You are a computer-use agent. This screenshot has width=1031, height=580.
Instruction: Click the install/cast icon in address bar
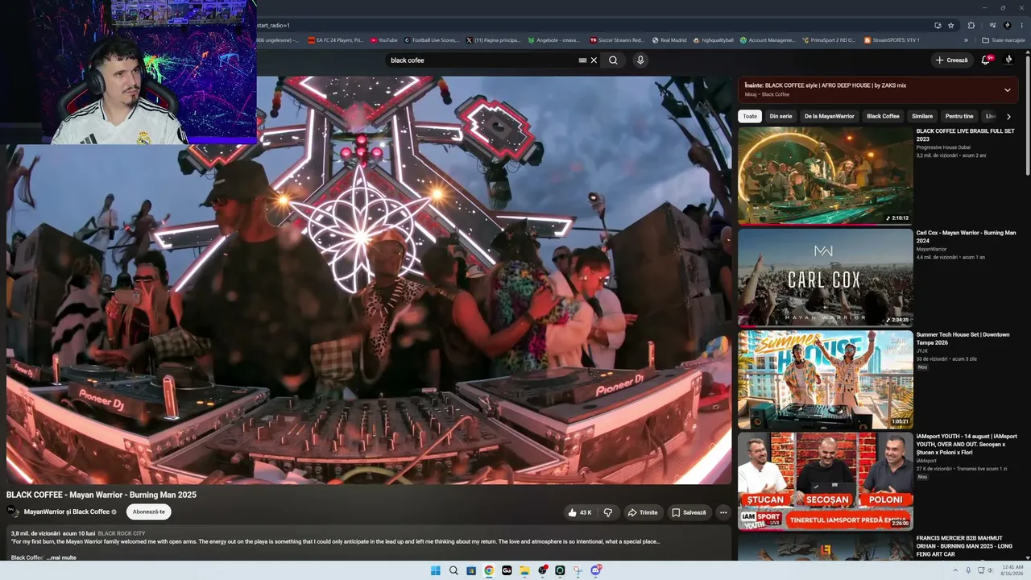click(938, 25)
